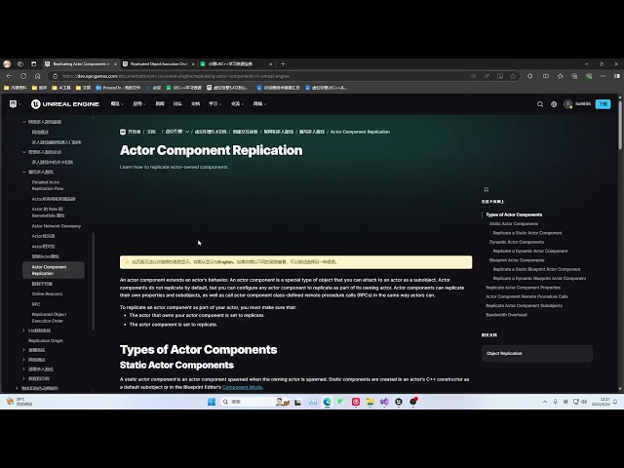Viewport: 624px width, 468px height.
Task: Enter immersive reader from address bar
Action: coord(500,76)
